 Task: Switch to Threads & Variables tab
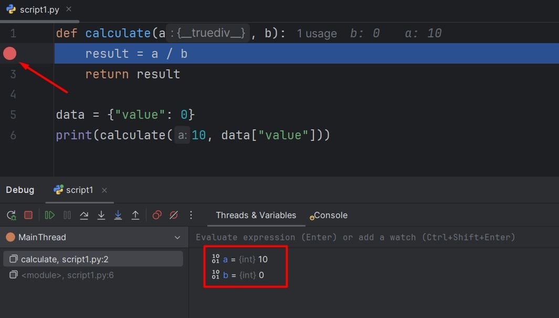pyautogui.click(x=256, y=215)
